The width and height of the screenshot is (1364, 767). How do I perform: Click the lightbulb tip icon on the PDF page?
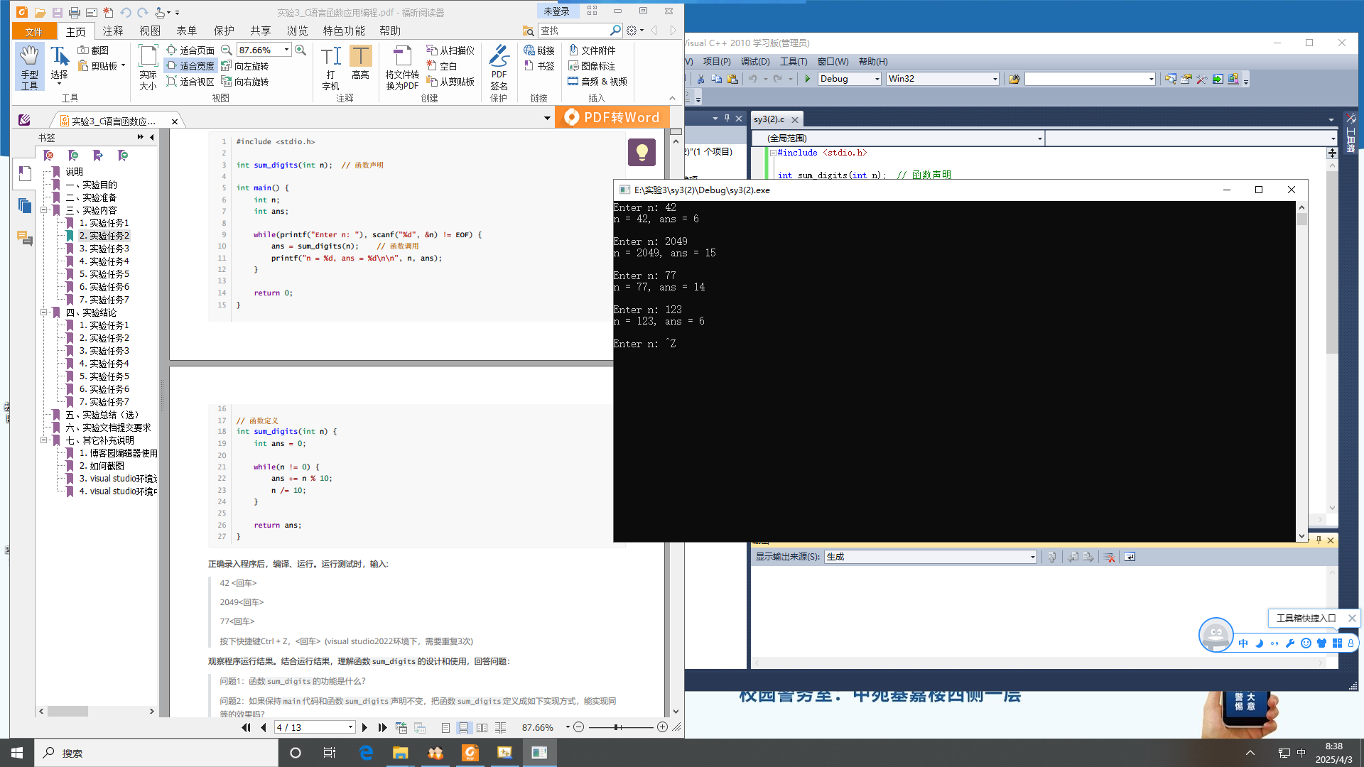click(x=642, y=152)
